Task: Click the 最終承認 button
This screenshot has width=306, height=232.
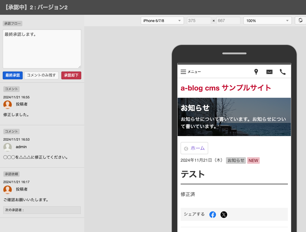Action: (13, 75)
